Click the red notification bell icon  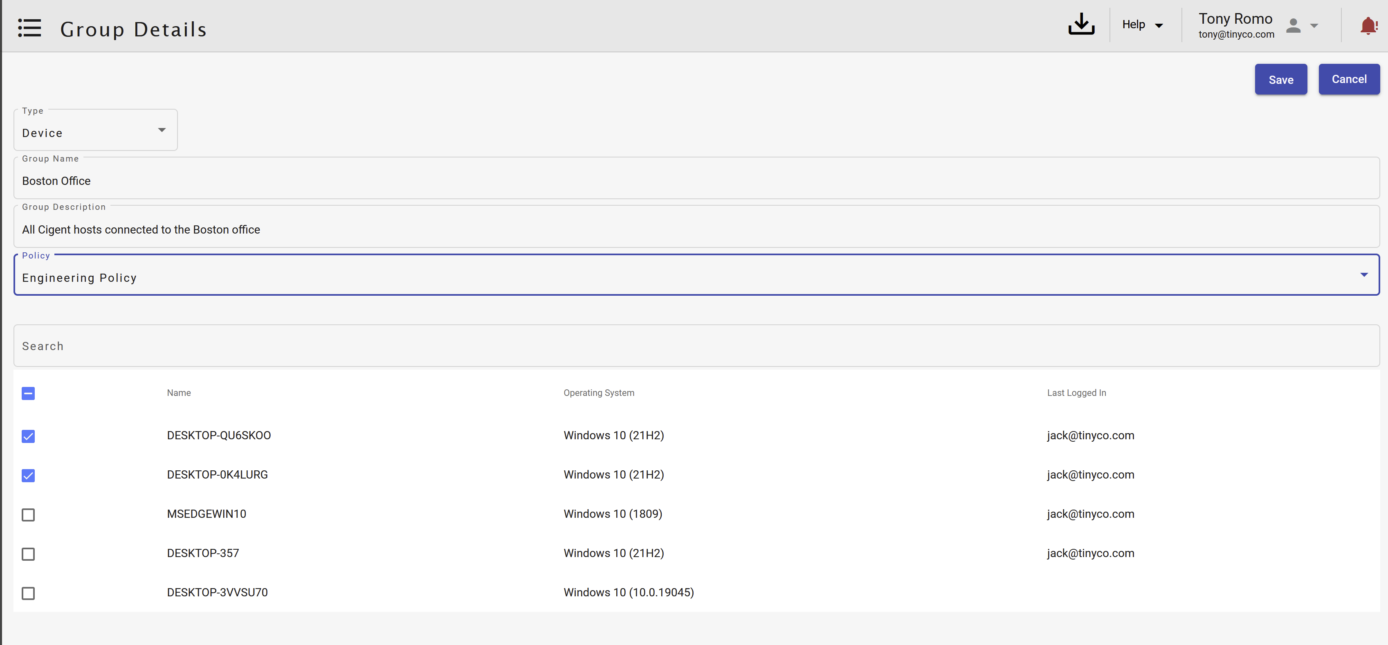coord(1368,26)
